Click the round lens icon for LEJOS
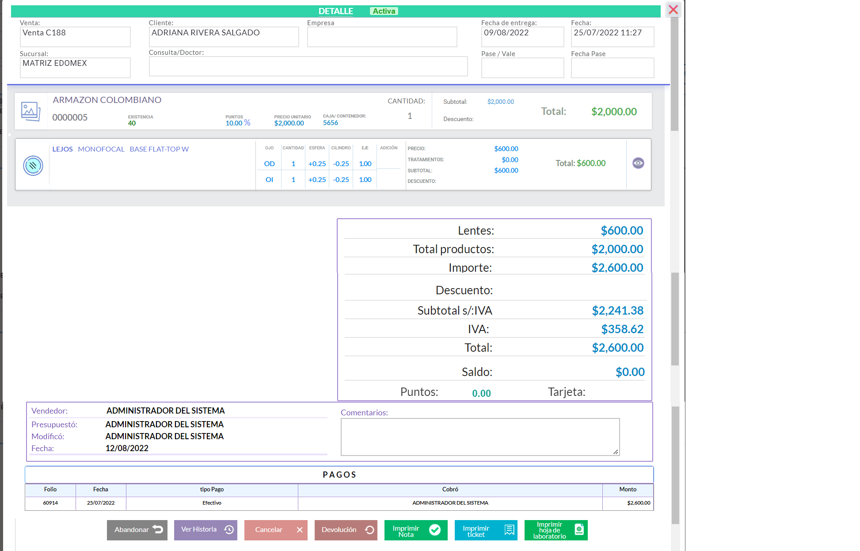Viewport: 860px width, 551px height. click(33, 166)
